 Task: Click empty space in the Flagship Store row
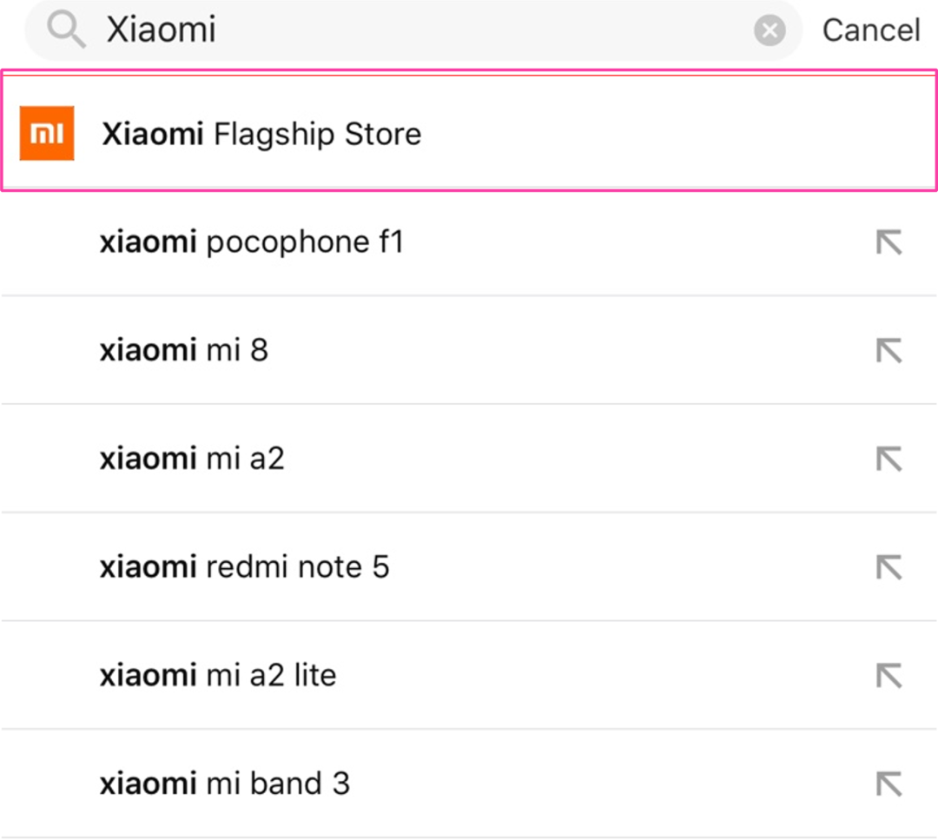[677, 134]
